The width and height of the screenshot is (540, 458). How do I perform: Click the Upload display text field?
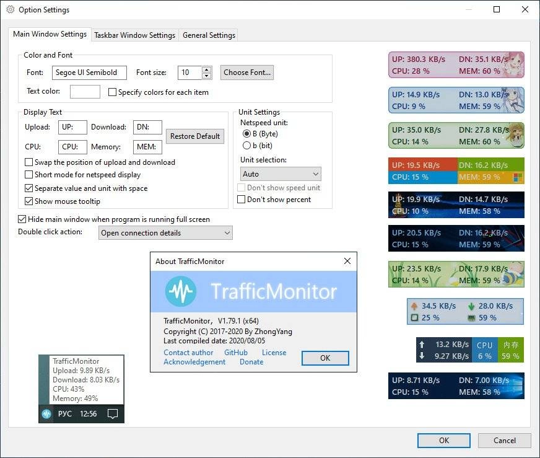click(72, 127)
